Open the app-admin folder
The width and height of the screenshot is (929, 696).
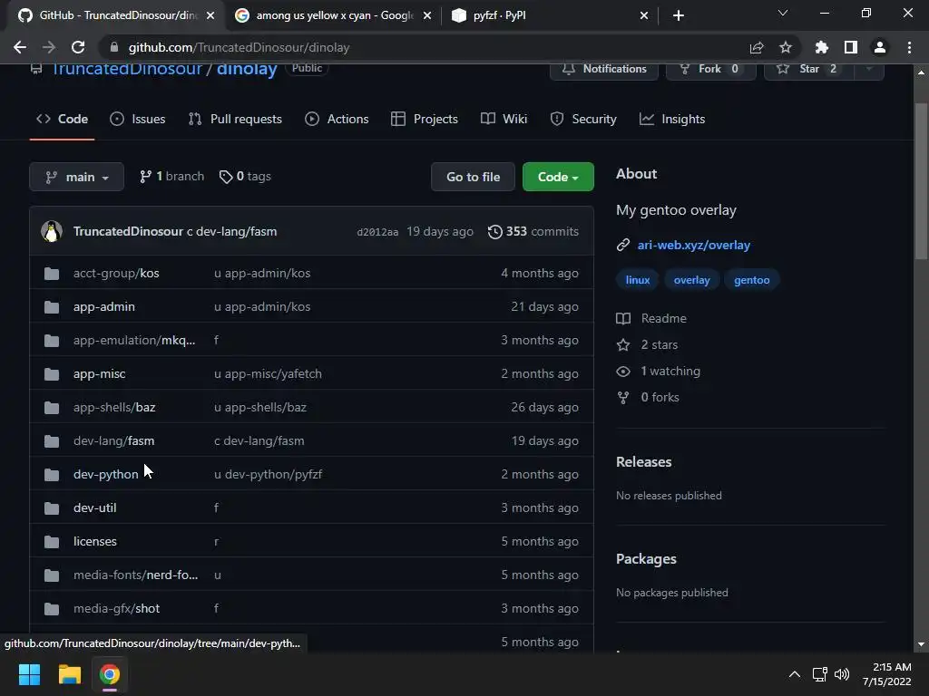(x=104, y=306)
